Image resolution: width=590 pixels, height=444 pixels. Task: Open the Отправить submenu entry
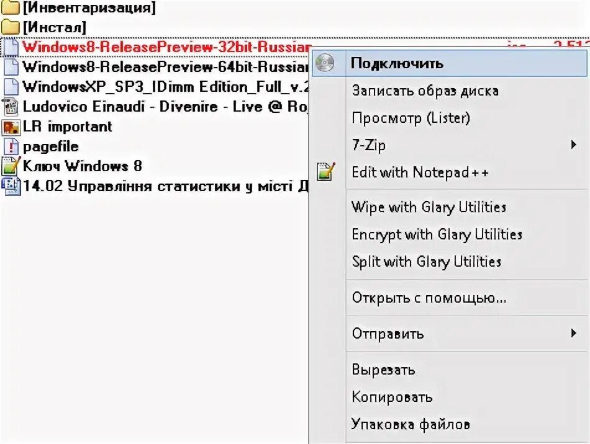click(x=450, y=334)
